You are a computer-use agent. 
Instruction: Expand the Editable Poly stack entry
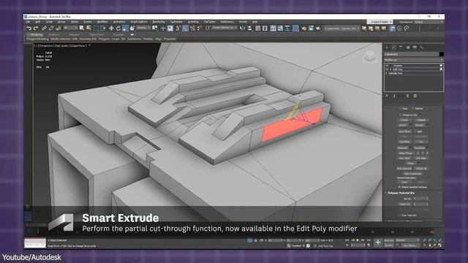[x=387, y=73]
